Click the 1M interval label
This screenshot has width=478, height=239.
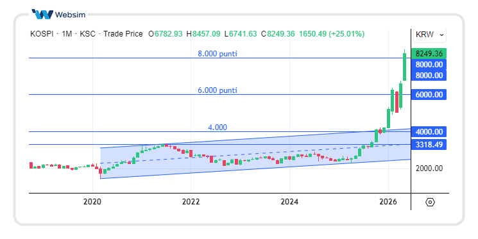(x=67, y=34)
